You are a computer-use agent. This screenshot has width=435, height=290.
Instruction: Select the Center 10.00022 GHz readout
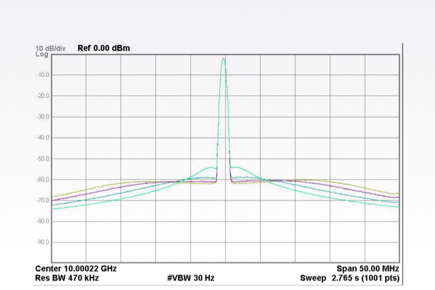pyautogui.click(x=76, y=269)
